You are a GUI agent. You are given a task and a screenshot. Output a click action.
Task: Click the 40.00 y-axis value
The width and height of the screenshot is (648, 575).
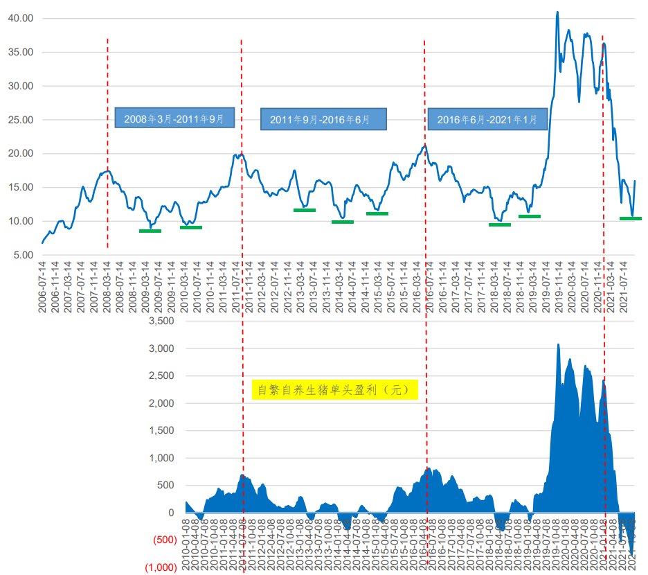click(x=21, y=18)
